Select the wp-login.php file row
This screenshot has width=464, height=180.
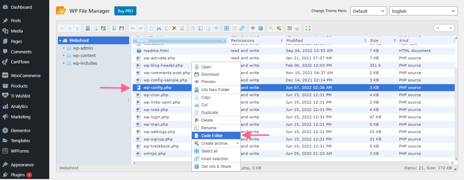pyautogui.click(x=293, y=117)
